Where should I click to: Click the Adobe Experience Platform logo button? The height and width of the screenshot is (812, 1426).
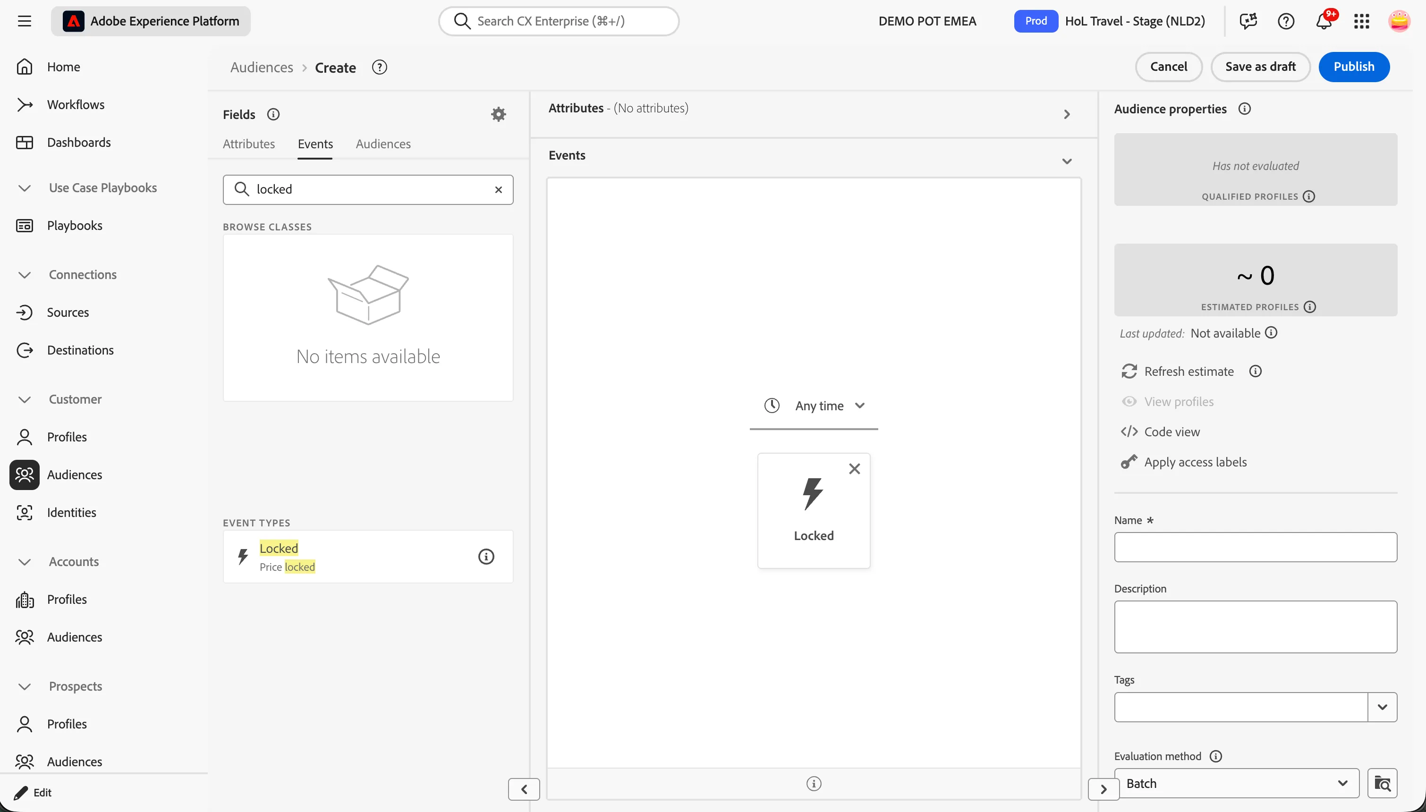(151, 21)
